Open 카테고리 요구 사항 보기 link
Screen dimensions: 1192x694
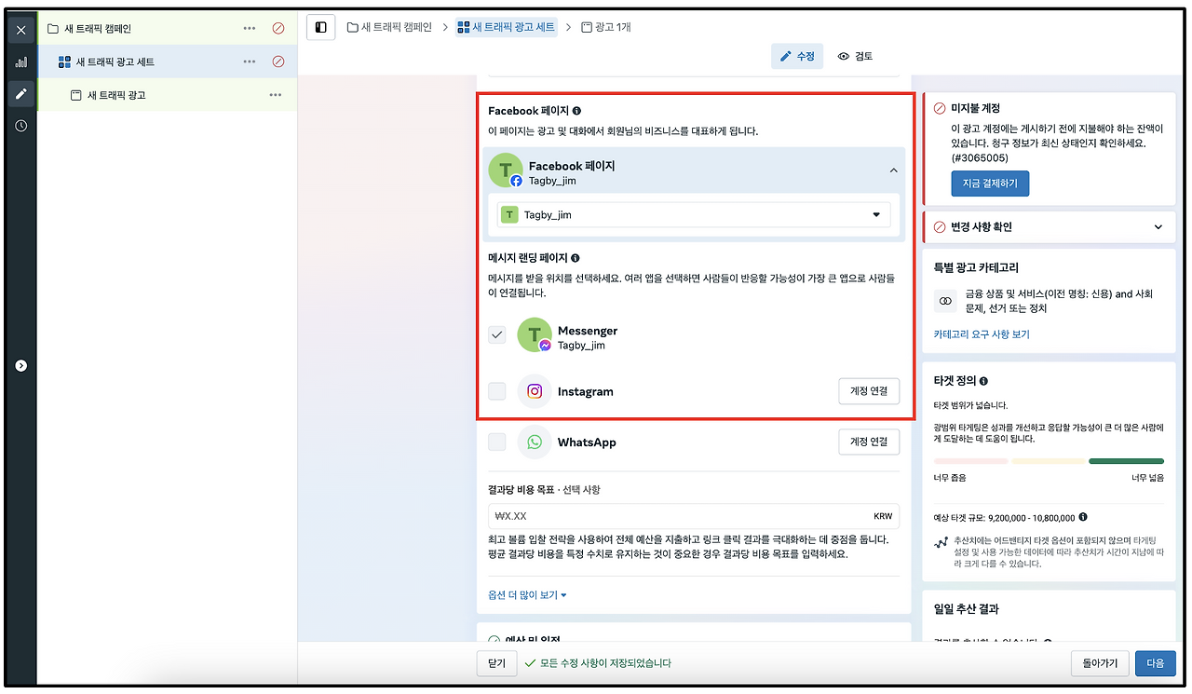tap(983, 334)
